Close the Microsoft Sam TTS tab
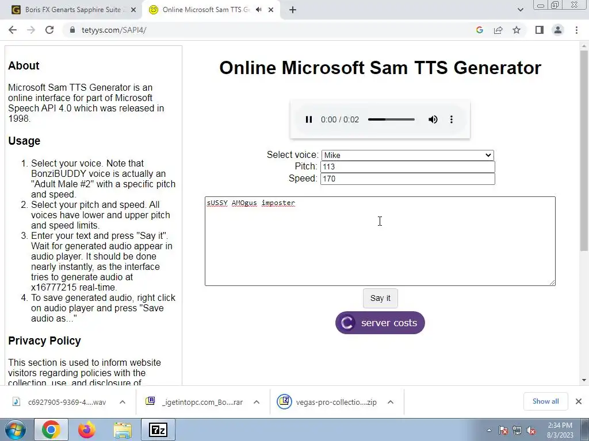Image resolution: width=589 pixels, height=441 pixels. pos(271,10)
